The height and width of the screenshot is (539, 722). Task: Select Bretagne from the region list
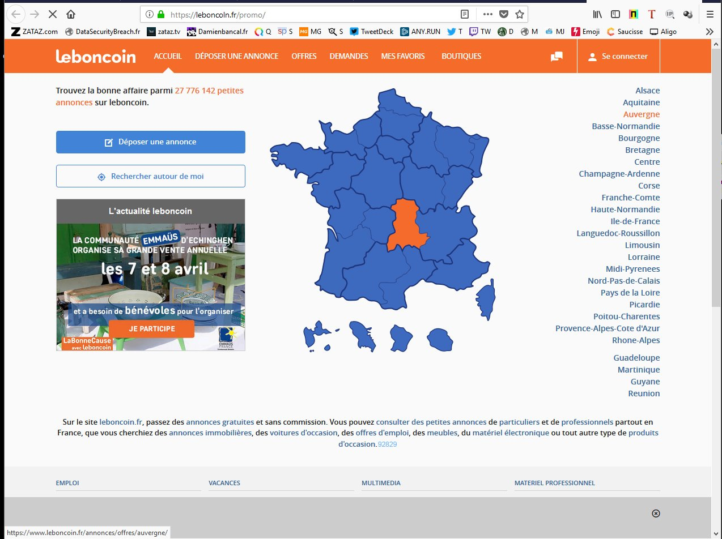pos(642,150)
